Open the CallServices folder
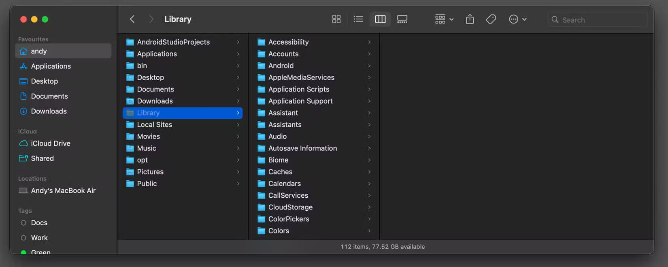 314,195
